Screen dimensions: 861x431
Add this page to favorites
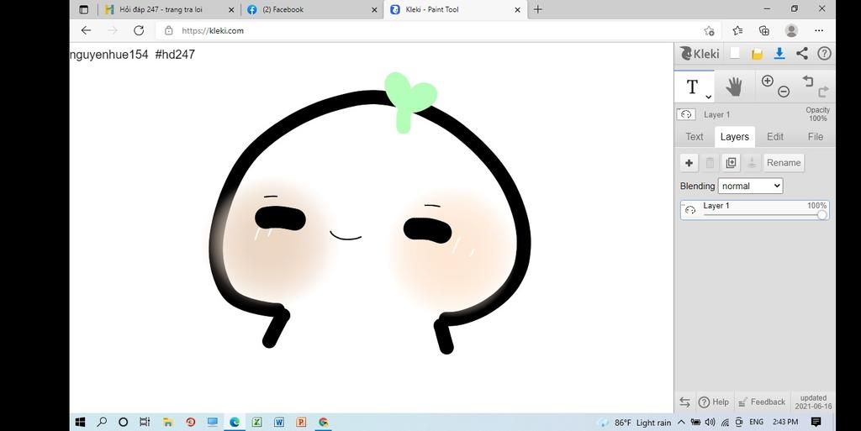(x=709, y=31)
